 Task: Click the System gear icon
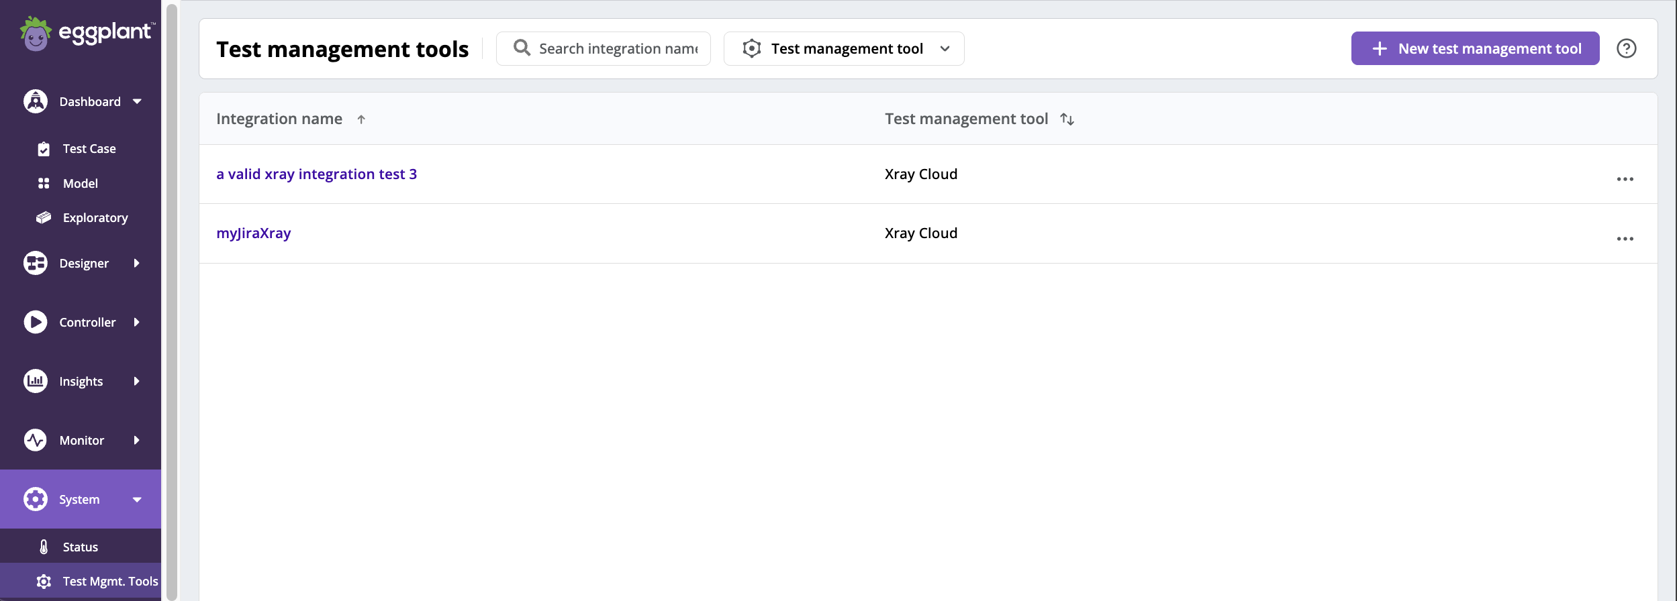click(36, 499)
